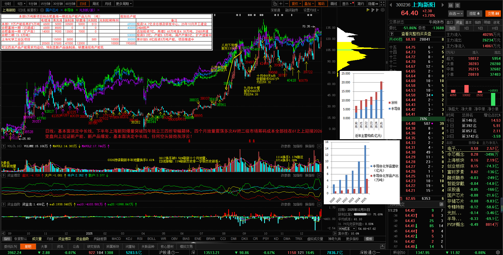Click the lock icon in chart toolbar
Image resolution: width=503 pixels, height=255 pixels.
[x=275, y=4]
